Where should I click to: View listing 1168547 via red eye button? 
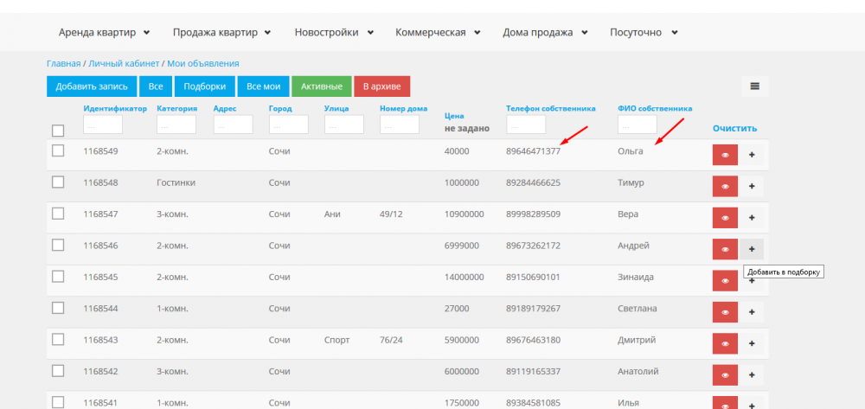[725, 217]
